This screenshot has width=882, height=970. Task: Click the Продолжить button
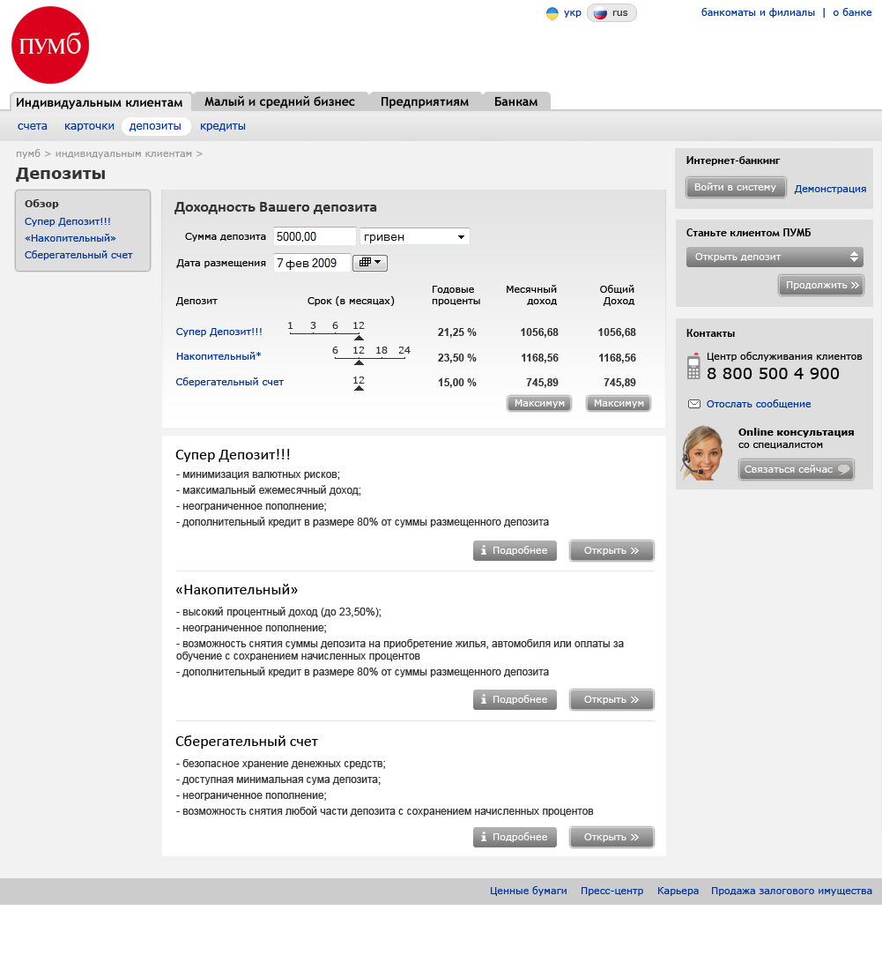(821, 285)
